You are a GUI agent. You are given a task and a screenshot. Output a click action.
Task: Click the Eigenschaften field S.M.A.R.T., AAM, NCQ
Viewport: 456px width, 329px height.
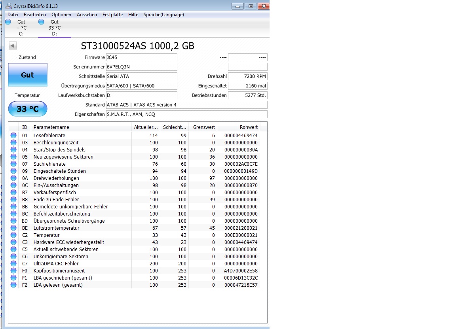click(x=186, y=114)
